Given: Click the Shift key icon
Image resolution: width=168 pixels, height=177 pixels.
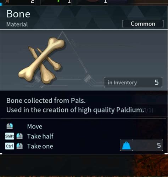Looking at the screenshot, I should pyautogui.click(x=10, y=136).
